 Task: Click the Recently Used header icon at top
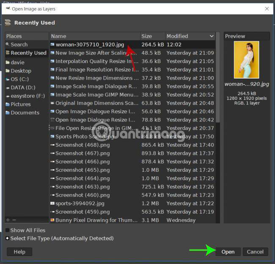tap(8, 22)
